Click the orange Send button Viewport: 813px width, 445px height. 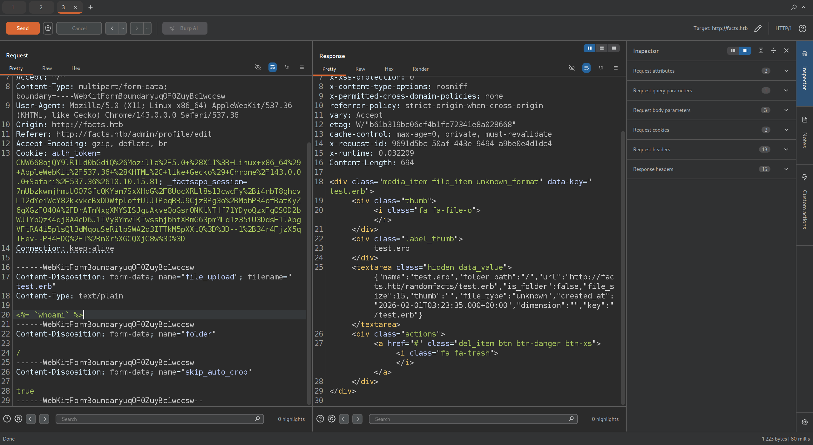23,28
